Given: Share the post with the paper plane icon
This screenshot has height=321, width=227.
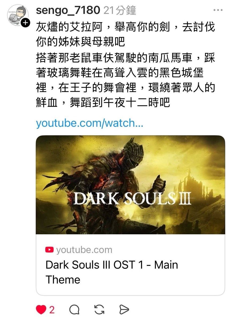Looking at the screenshot, I should tap(124, 310).
